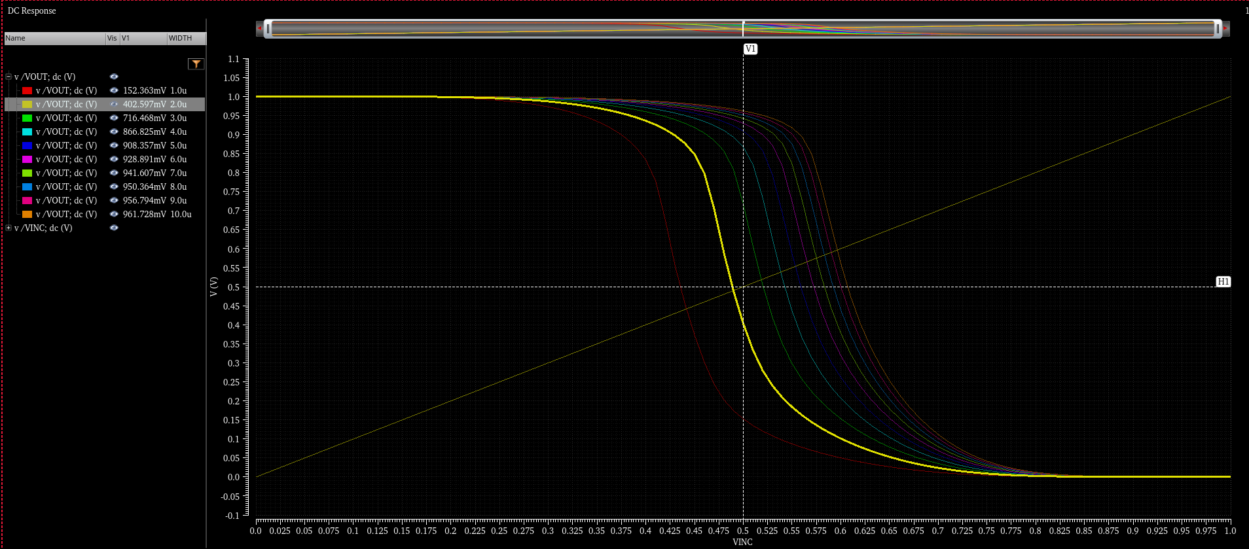
Task: Hide the 5.0u width VOUT trace
Action: [x=114, y=145]
